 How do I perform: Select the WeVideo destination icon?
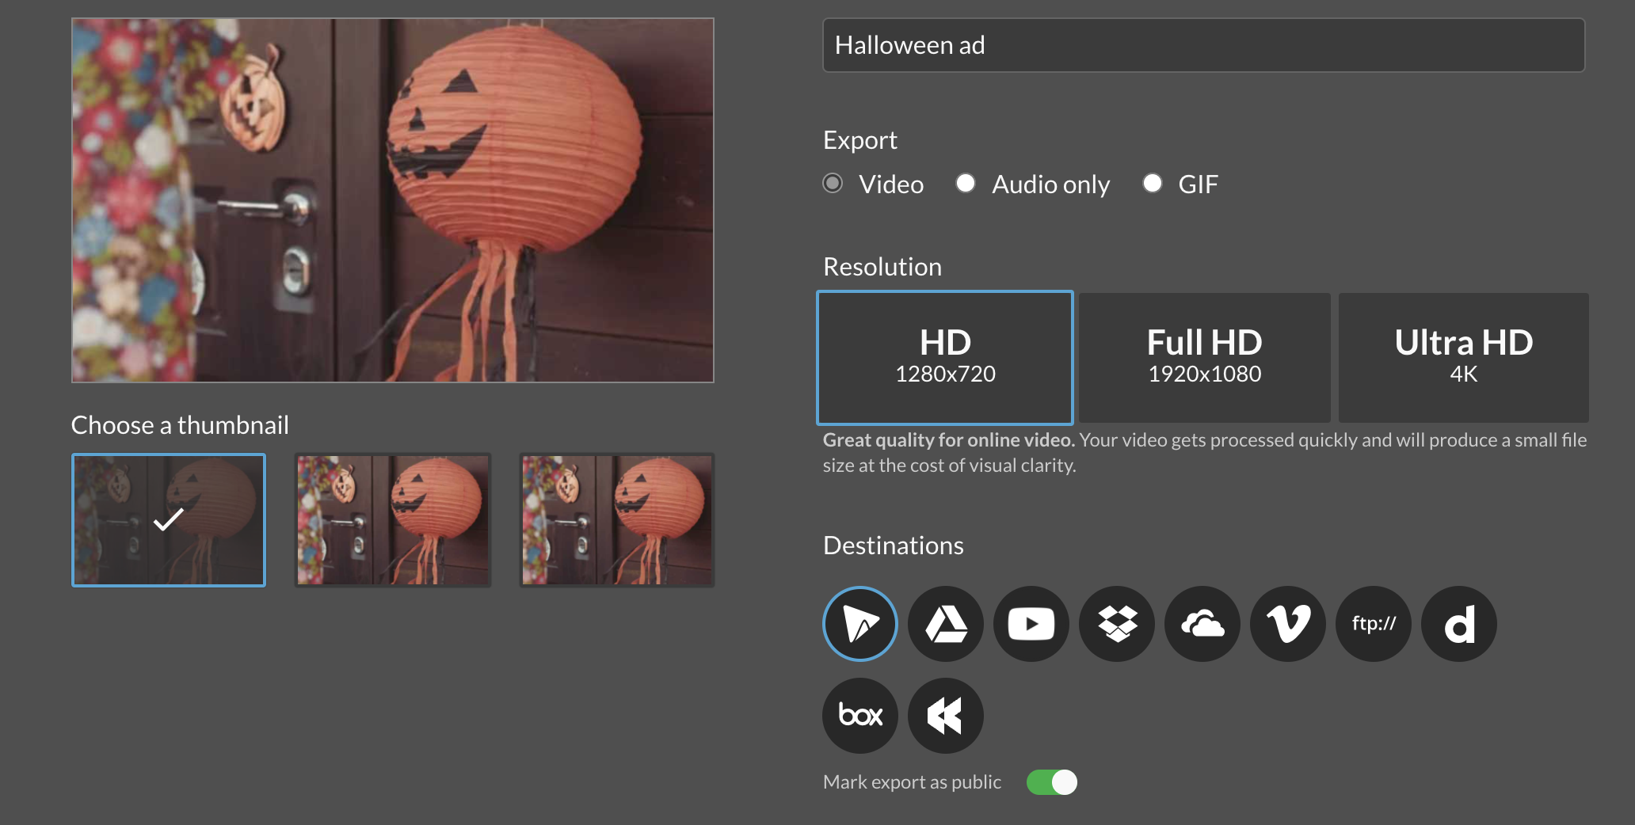click(859, 624)
